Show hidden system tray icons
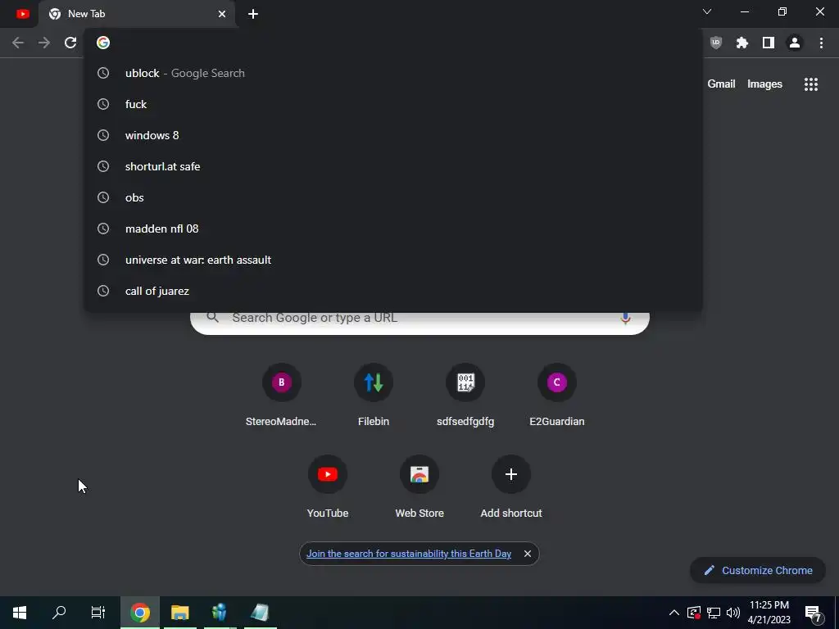Image resolution: width=839 pixels, height=629 pixels. pyautogui.click(x=674, y=613)
